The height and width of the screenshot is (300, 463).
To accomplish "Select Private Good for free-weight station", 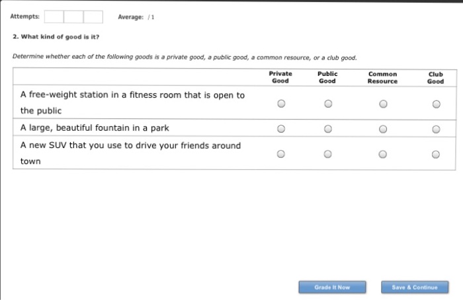I will (281, 104).
